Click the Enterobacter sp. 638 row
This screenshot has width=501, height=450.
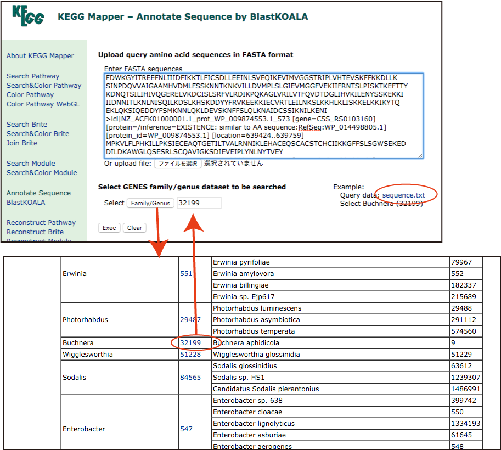330,400
